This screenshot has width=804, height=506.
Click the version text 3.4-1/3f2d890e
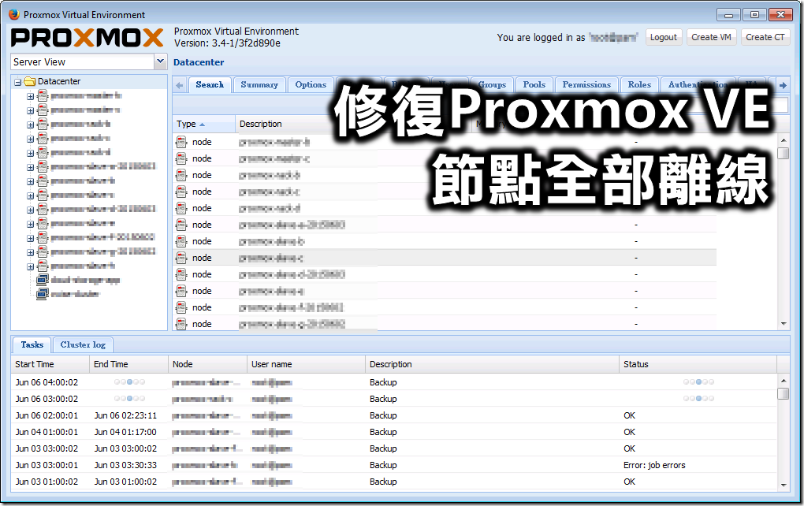pyautogui.click(x=246, y=43)
